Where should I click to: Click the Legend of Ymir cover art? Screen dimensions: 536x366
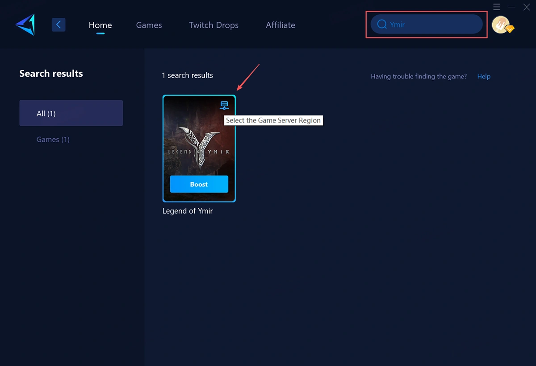tap(199, 143)
